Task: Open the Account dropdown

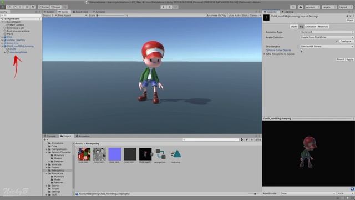Action: (x=312, y=7)
